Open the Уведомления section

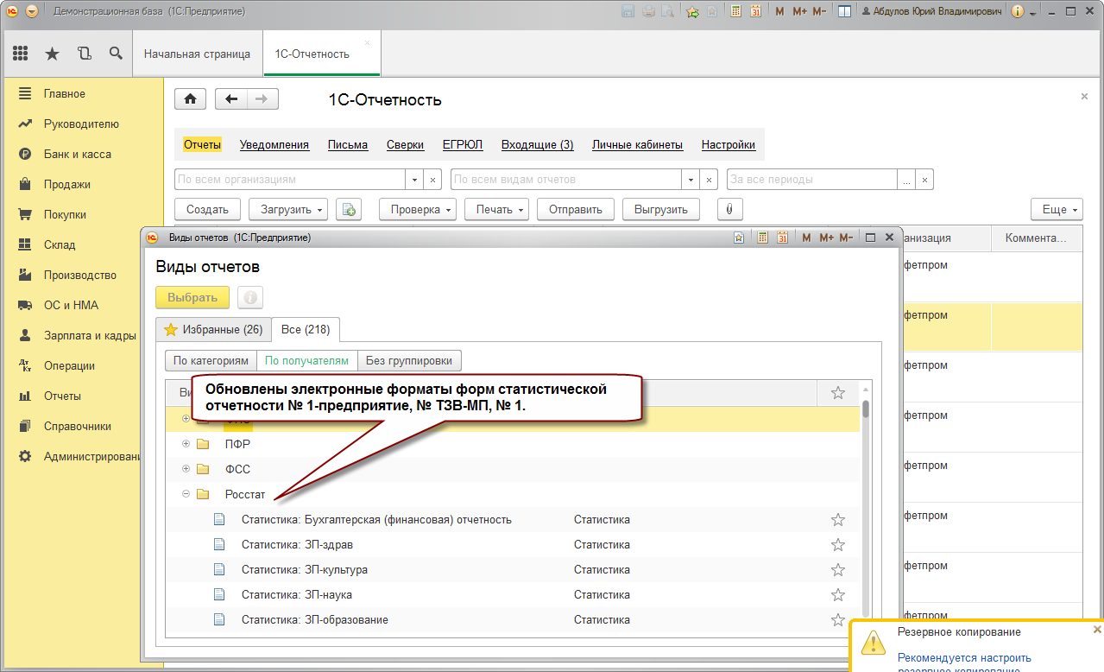click(x=274, y=145)
